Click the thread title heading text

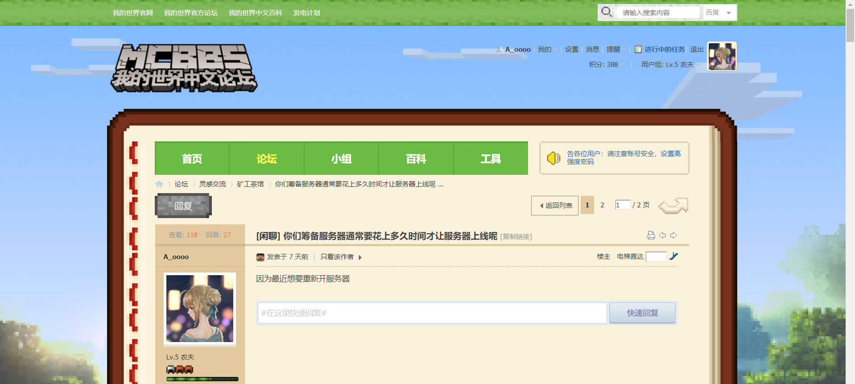[x=390, y=236]
